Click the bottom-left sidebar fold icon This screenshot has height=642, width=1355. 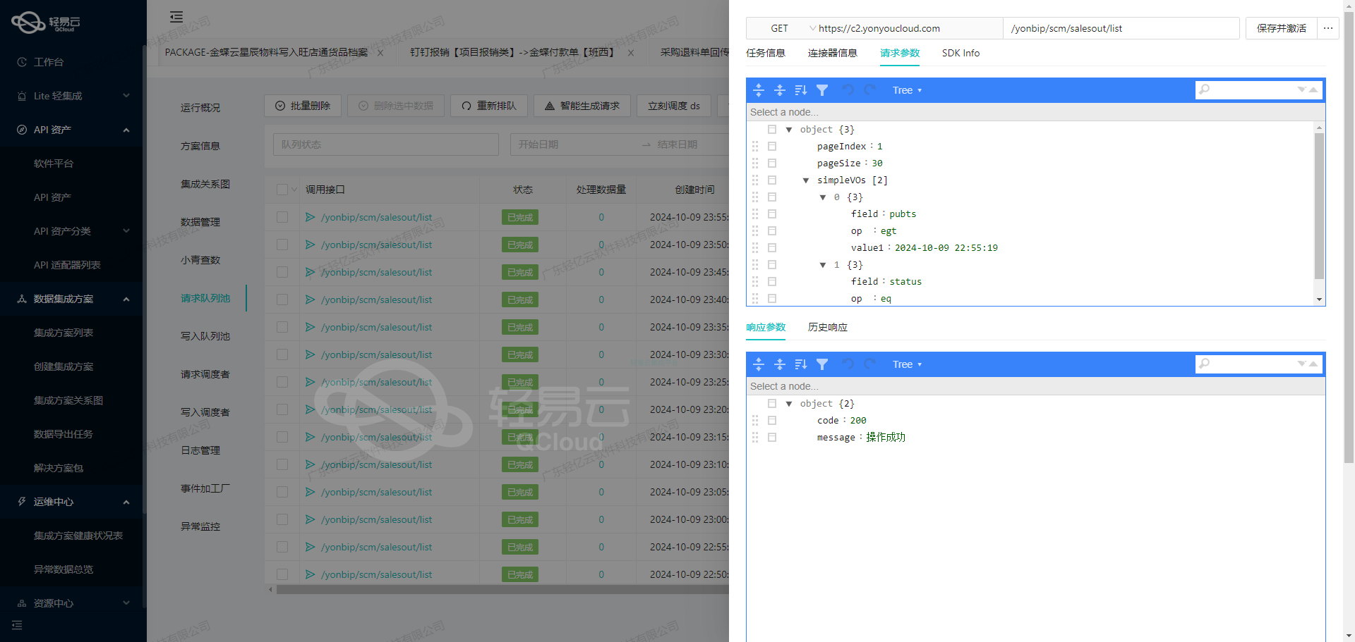pos(17,625)
